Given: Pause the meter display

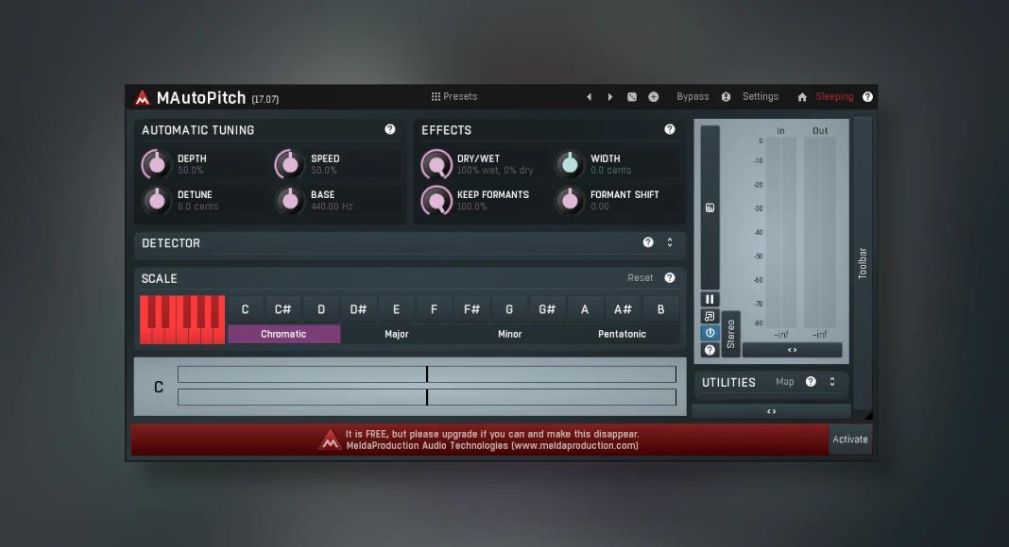Looking at the screenshot, I should click(x=710, y=299).
